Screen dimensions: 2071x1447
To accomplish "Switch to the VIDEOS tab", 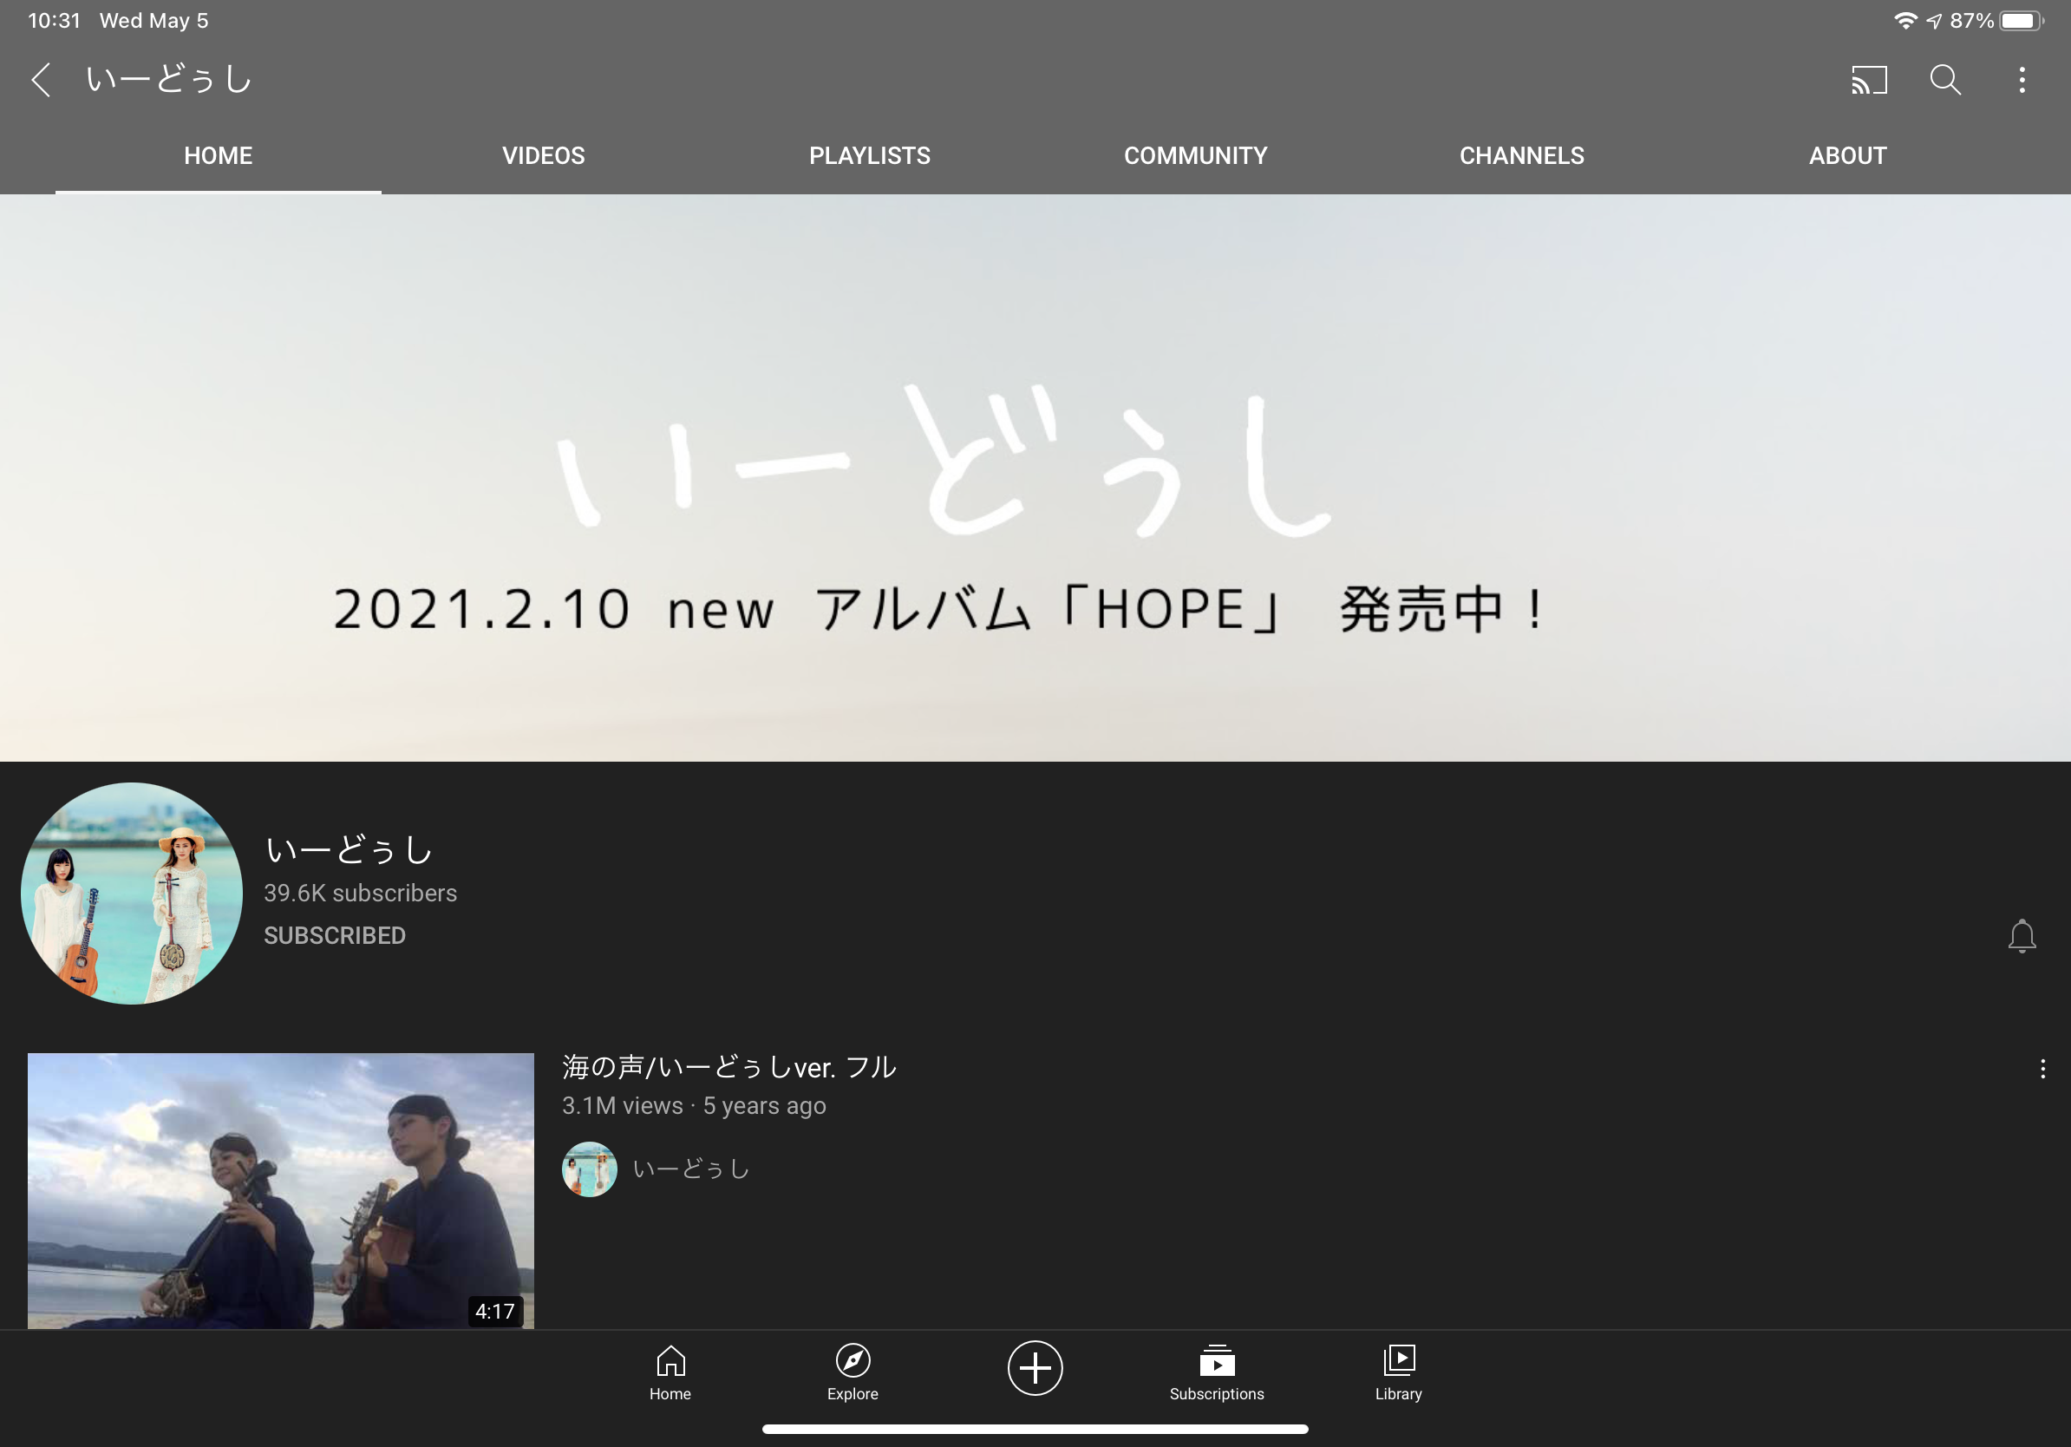I will [543, 156].
